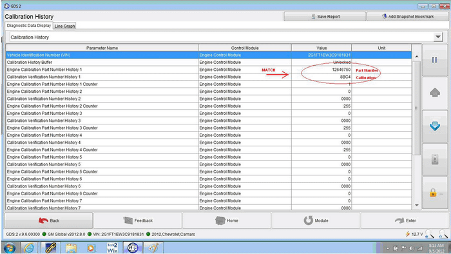Select Engine Calibration Part Number History 4 row
Viewport: 451px width, 254px height.
click(x=209, y=135)
